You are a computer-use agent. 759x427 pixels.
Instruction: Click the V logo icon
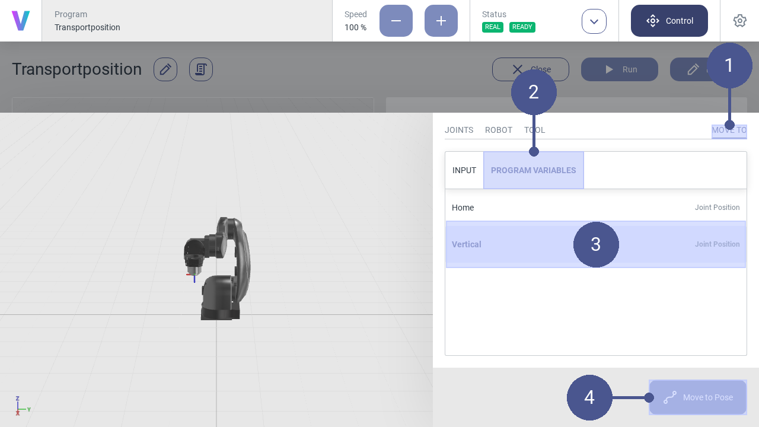click(21, 21)
